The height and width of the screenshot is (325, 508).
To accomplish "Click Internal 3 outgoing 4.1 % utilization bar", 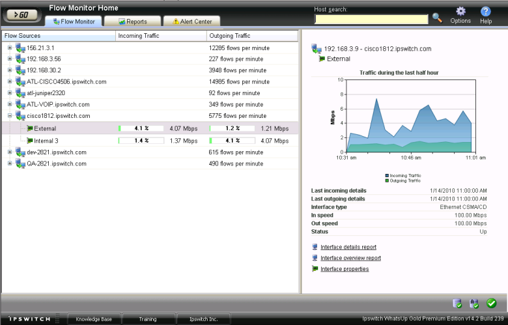I will pos(232,141).
